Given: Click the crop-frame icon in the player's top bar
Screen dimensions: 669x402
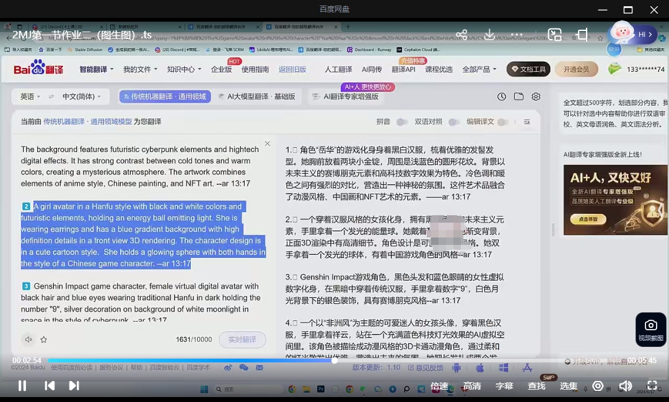Looking at the screenshot, I should coord(582,35).
